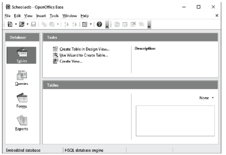Click the Rename table icon
The height and width of the screenshot is (155, 226).
141,24
